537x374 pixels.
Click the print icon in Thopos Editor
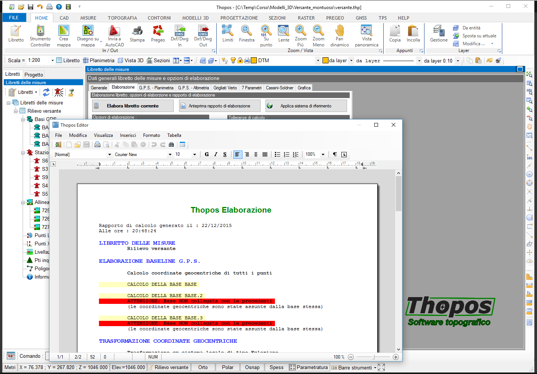[97, 144]
